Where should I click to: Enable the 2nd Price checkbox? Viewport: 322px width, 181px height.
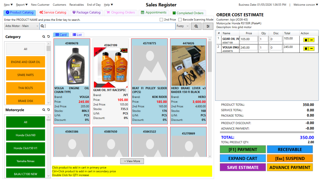pos(161,20)
